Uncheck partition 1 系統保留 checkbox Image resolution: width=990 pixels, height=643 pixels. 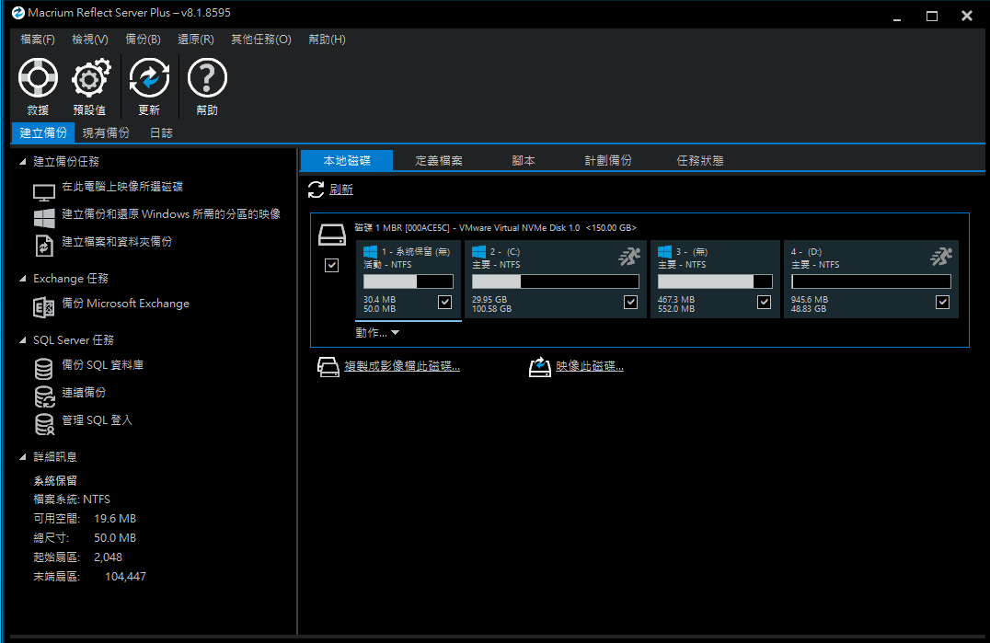[x=444, y=303]
